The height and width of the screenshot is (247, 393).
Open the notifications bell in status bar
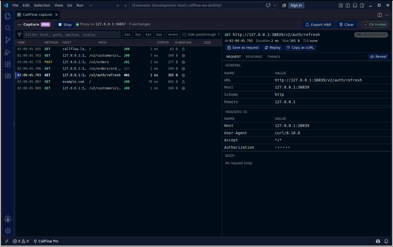click(x=386, y=241)
